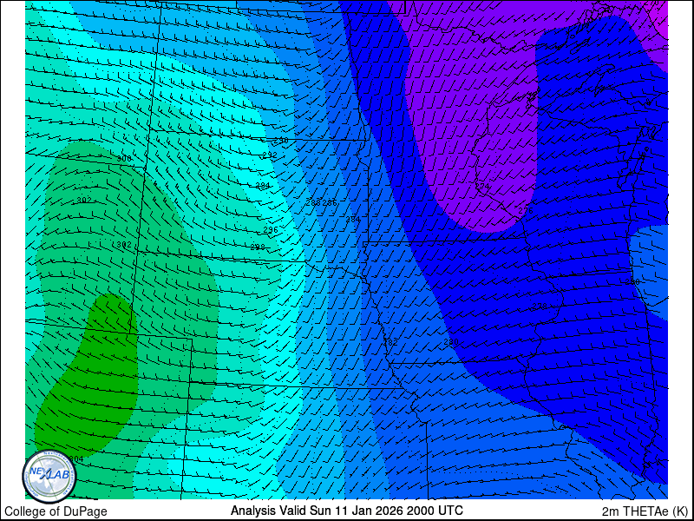Viewport: 694px width, 521px height.
Task: Click the 284 contour label
Action: [353, 220]
